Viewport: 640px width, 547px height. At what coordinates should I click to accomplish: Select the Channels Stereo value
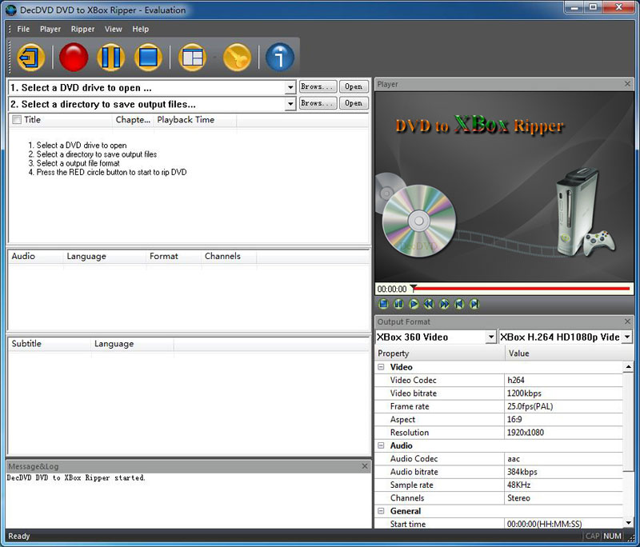click(x=563, y=497)
